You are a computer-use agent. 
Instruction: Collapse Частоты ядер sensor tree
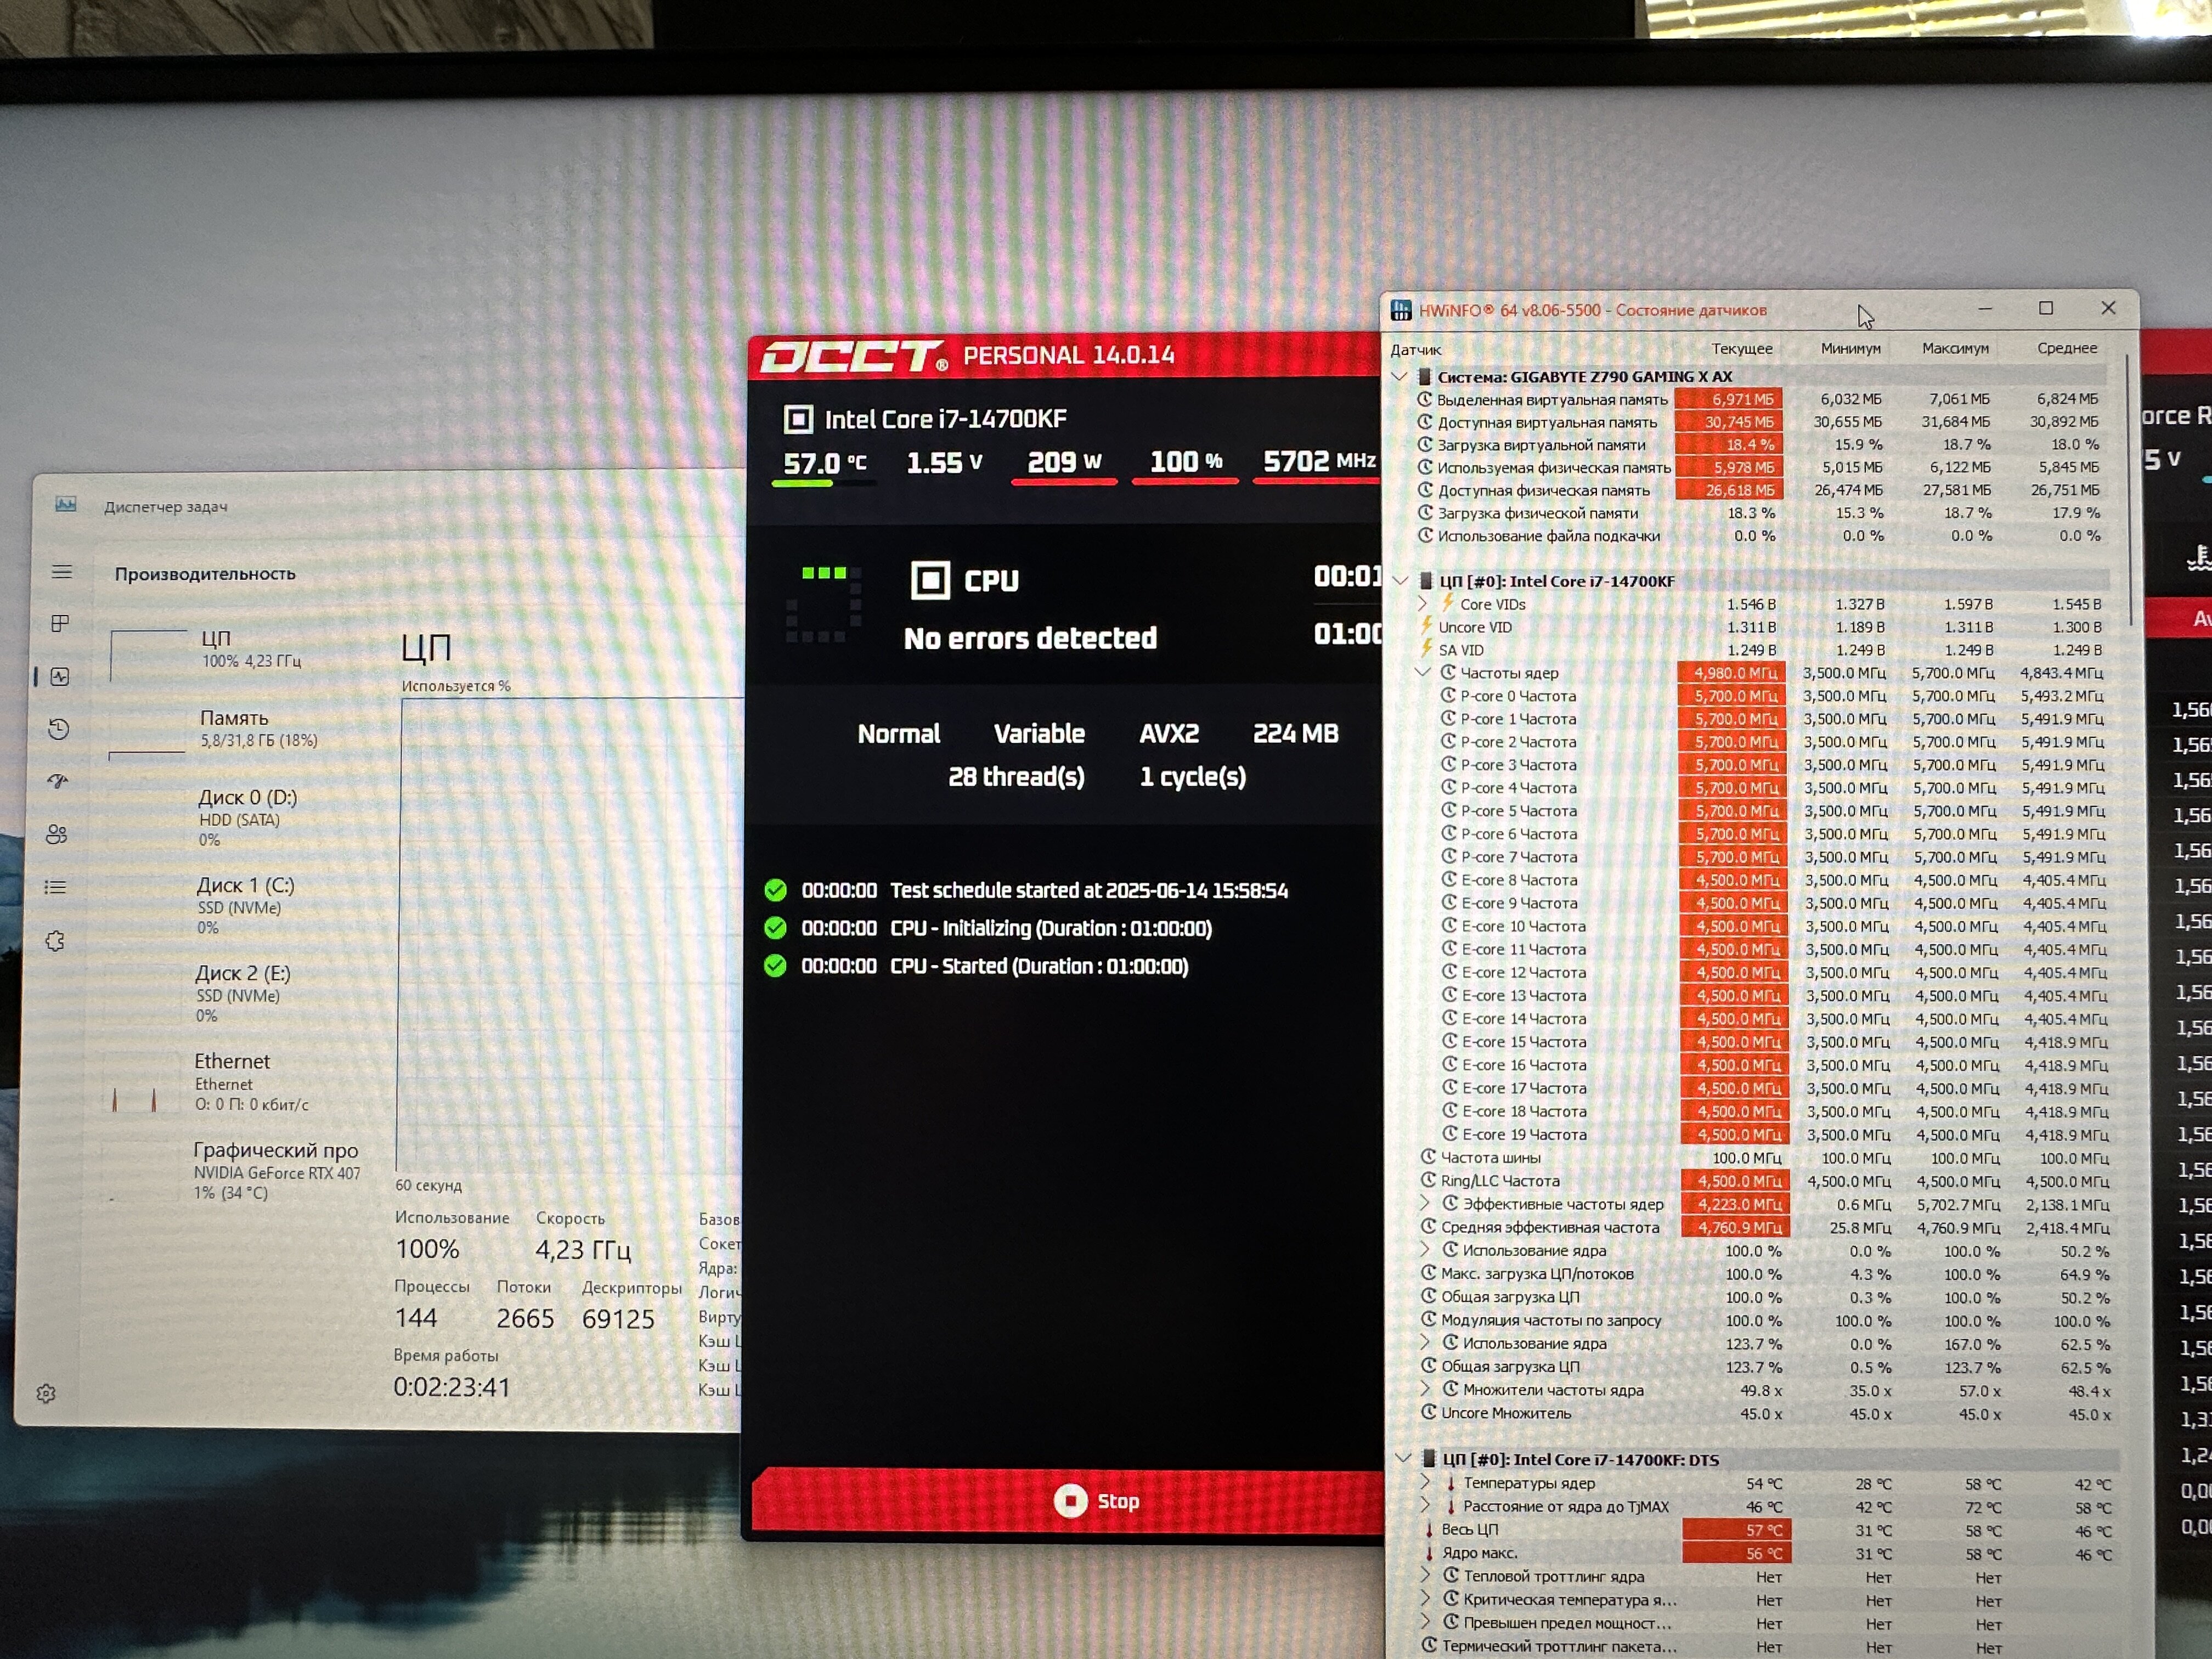(x=1424, y=673)
